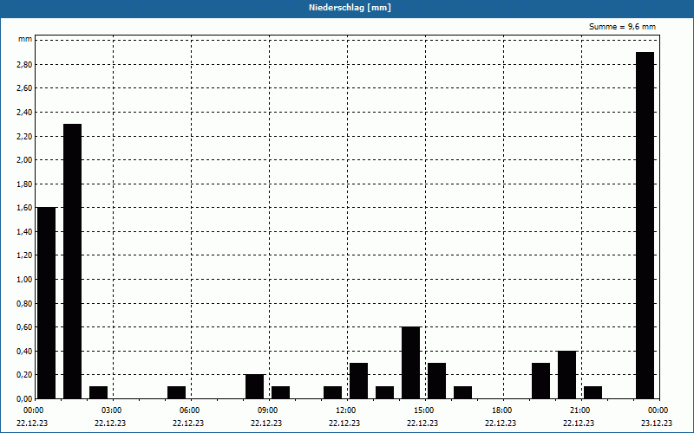
Task: Click the bar reaching 0,60 mm before 15:00
Action: (410, 362)
